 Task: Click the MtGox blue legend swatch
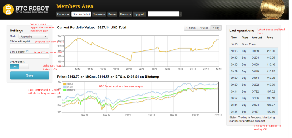65,87
